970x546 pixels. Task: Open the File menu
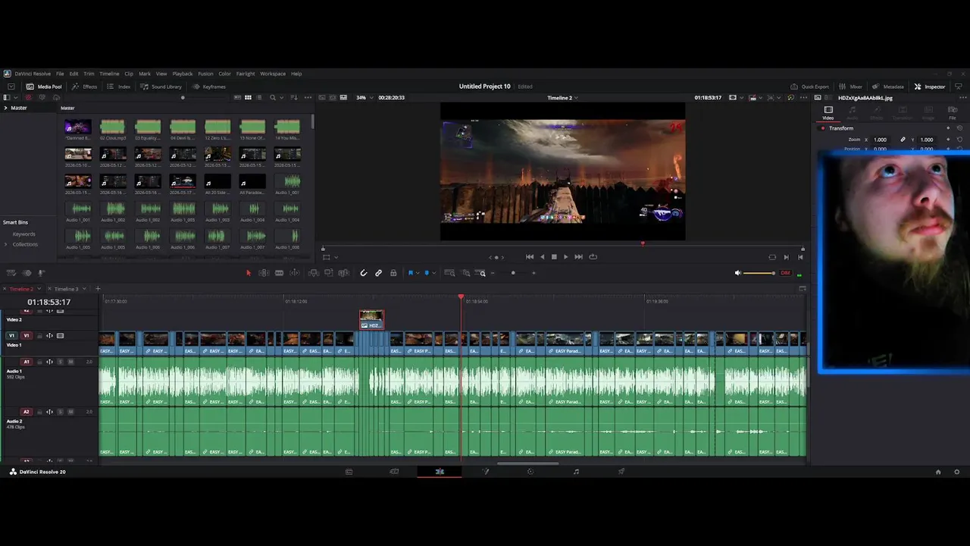(60, 74)
